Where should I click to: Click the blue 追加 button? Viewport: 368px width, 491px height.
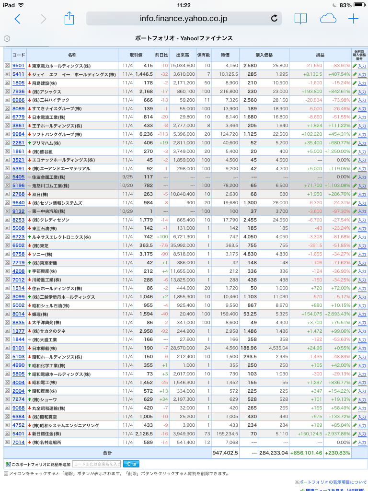131,464
